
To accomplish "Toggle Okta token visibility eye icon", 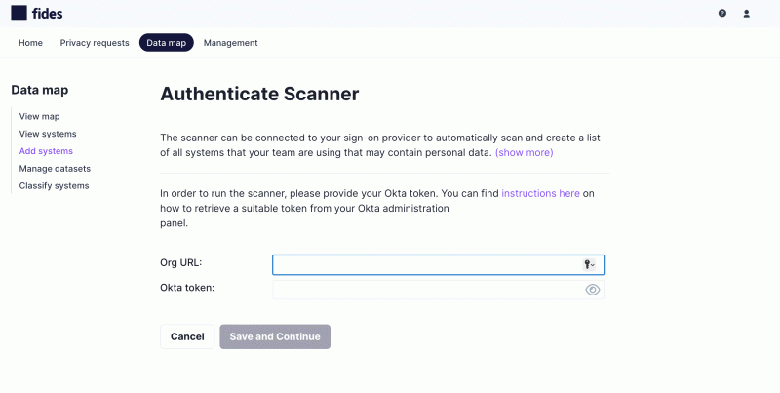I will (x=592, y=290).
